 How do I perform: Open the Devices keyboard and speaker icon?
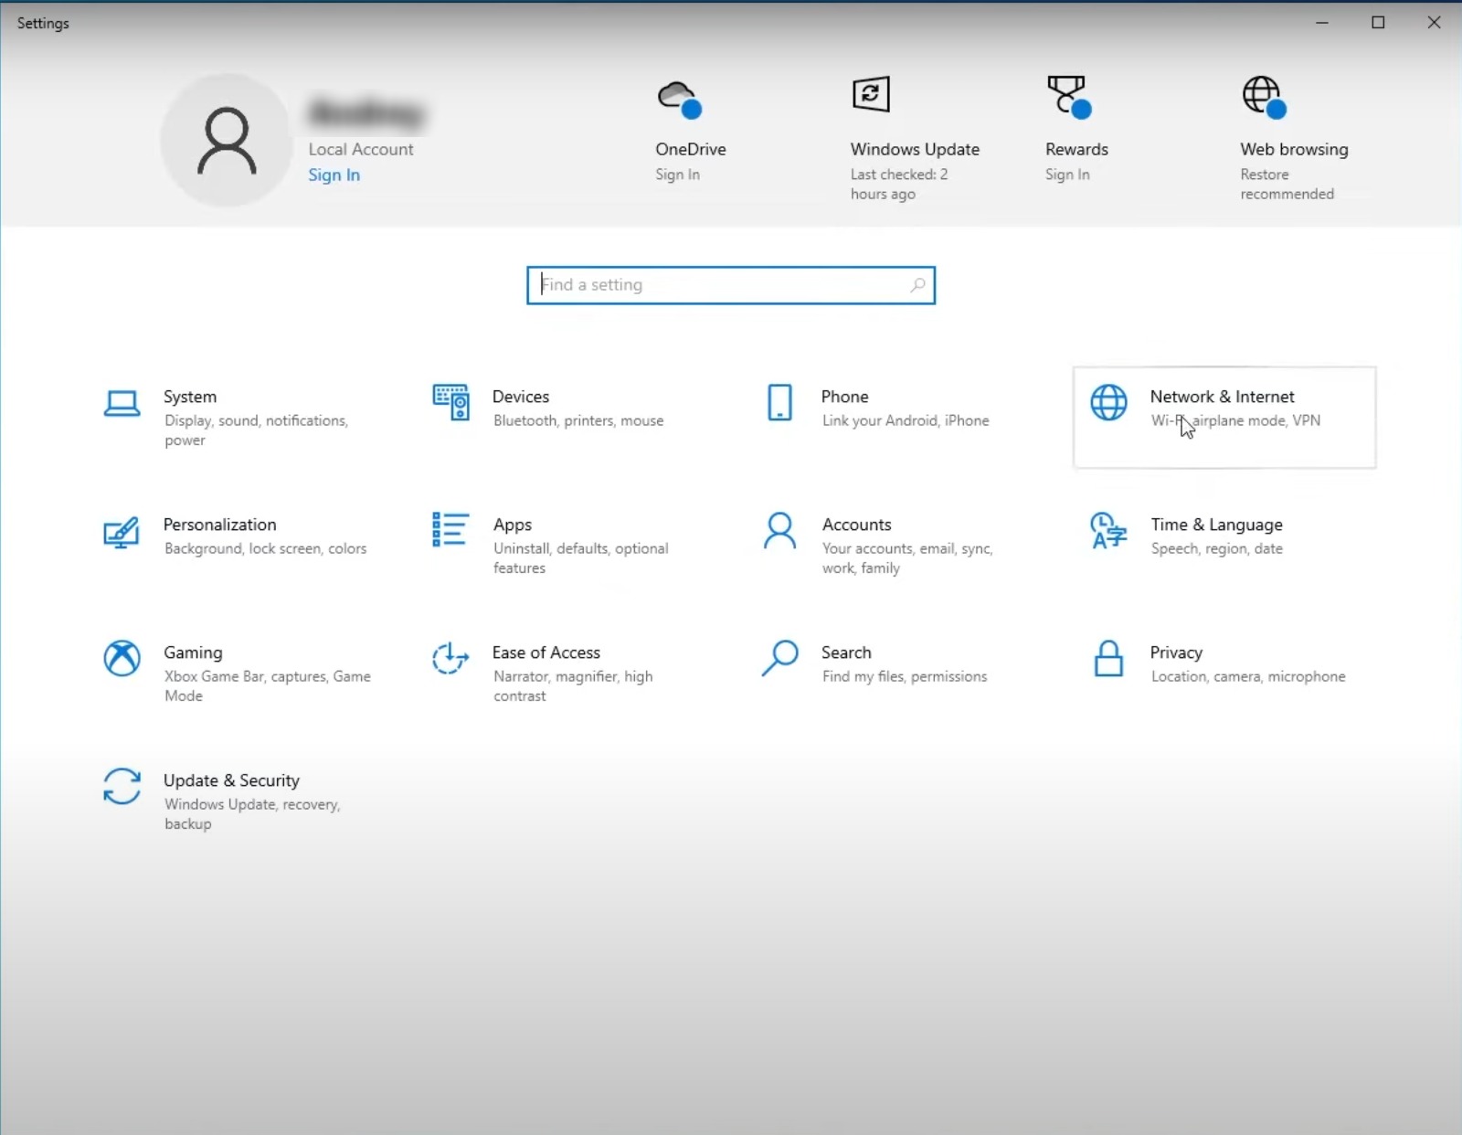coord(450,402)
